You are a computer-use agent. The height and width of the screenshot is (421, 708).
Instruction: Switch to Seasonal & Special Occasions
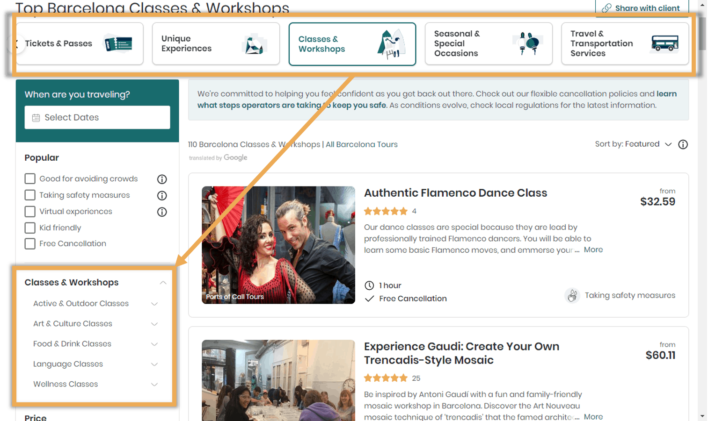[489, 43]
